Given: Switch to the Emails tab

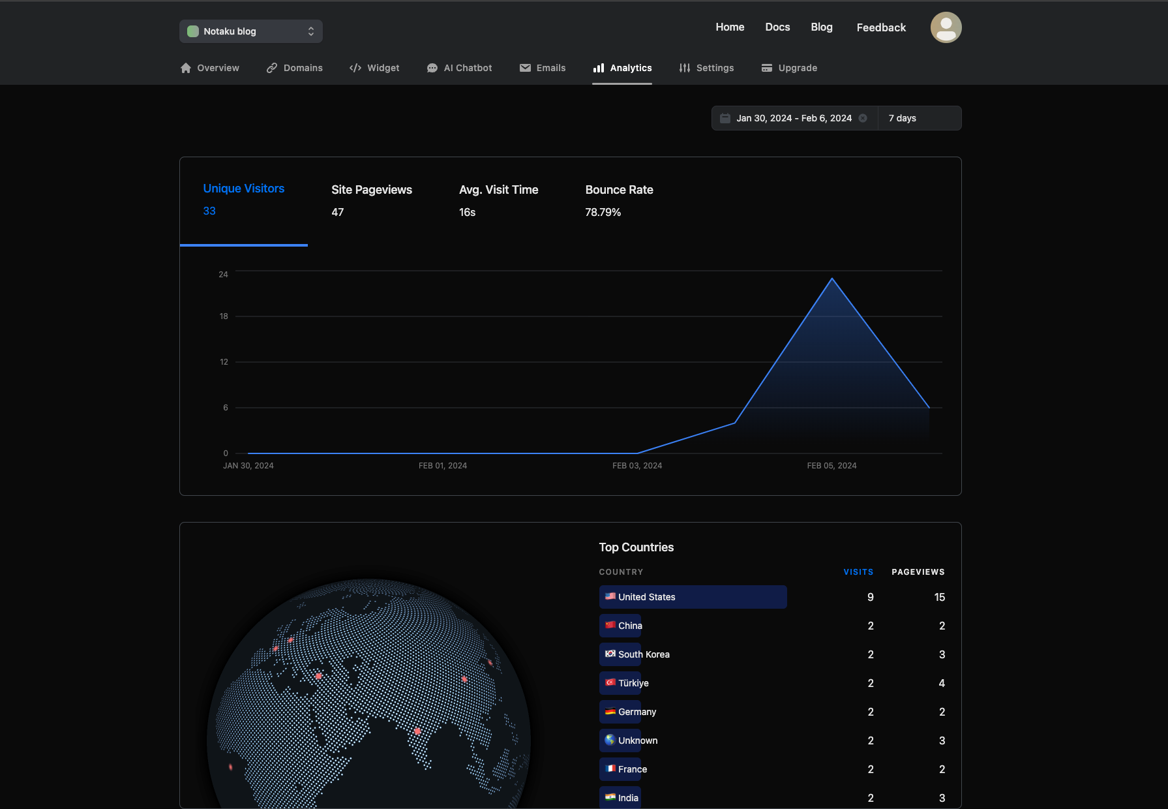Looking at the screenshot, I should click(x=543, y=68).
